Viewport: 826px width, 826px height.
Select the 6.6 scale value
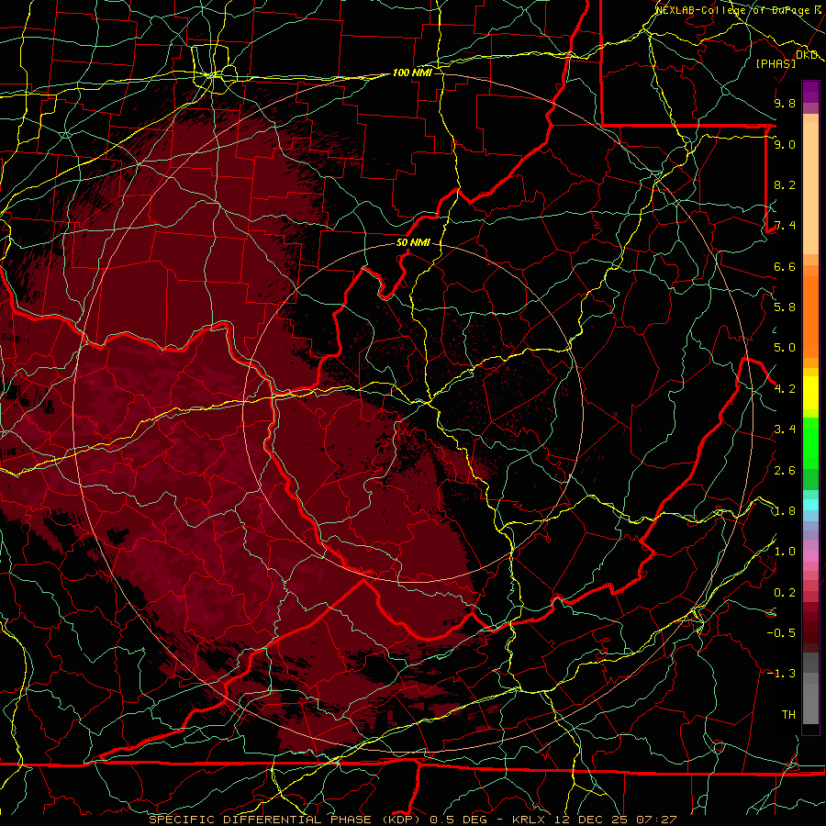785,266
